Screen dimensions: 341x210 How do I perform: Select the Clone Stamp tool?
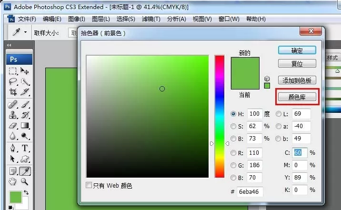(12, 115)
